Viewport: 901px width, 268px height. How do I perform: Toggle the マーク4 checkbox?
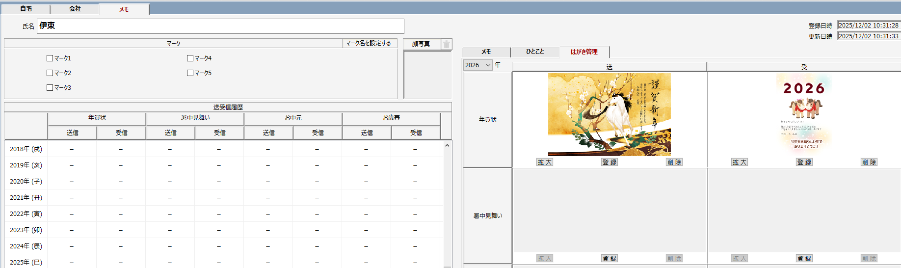[x=190, y=58]
